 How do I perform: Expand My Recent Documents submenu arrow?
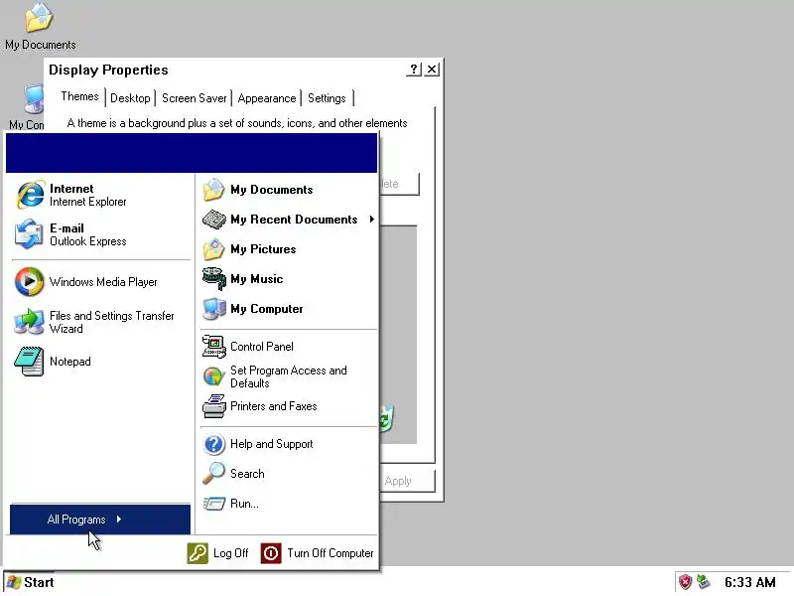click(371, 220)
